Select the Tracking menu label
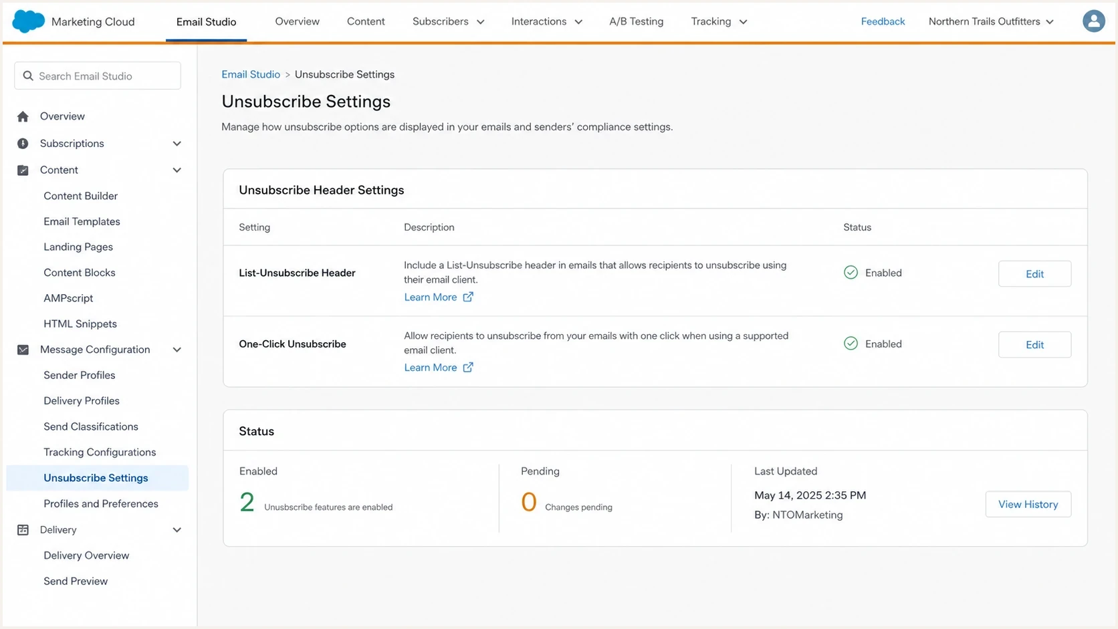This screenshot has width=1118, height=629. click(711, 21)
